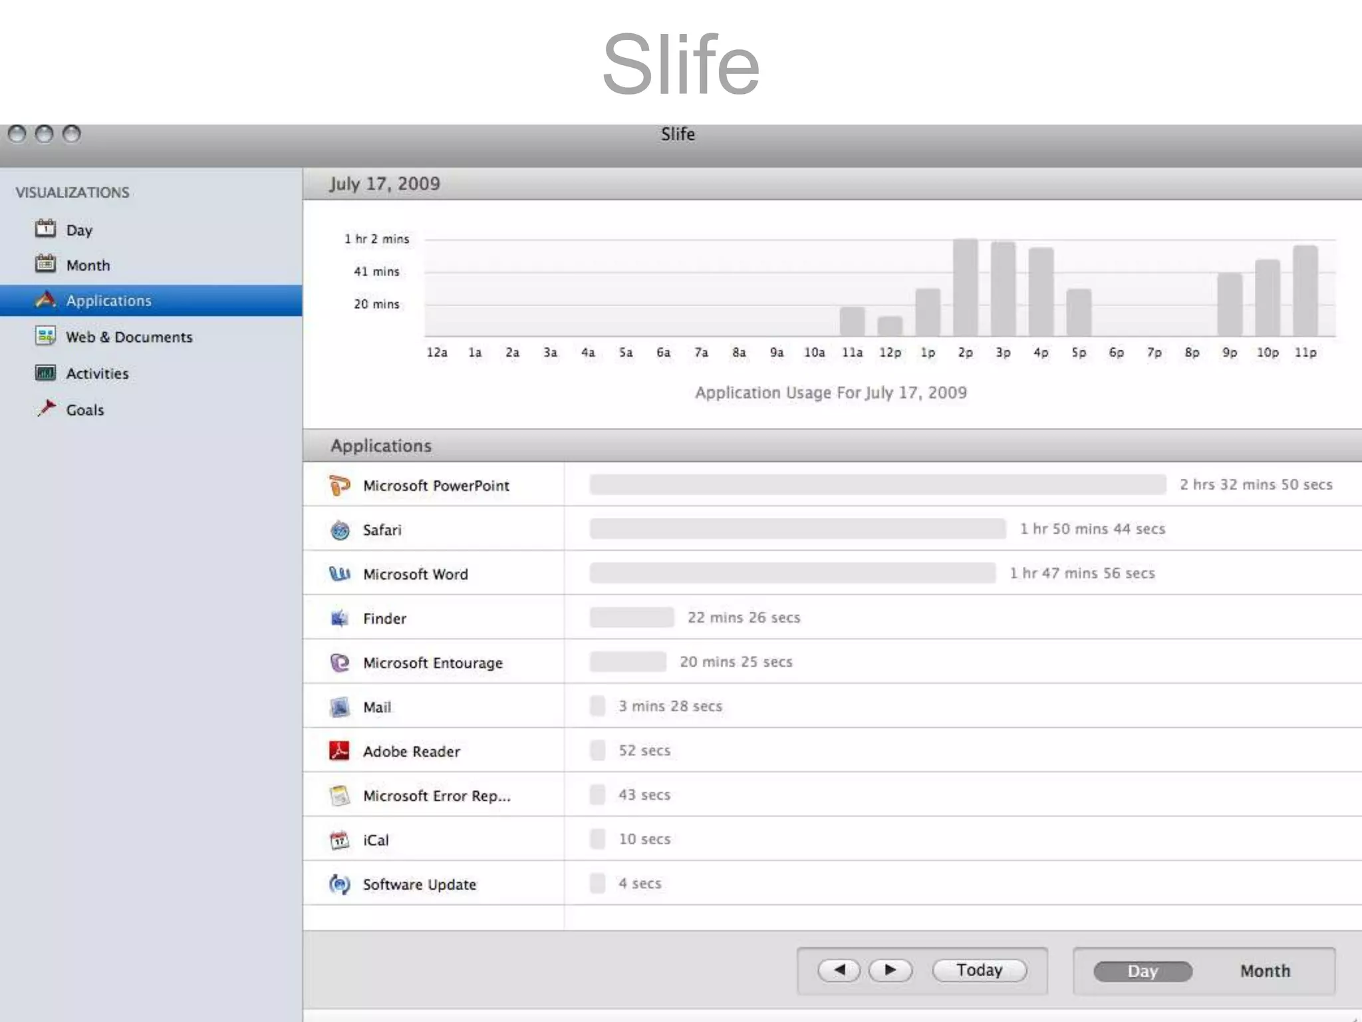Switch to Day view in bottom toggle
Viewport: 1362px width, 1022px height.
[x=1143, y=971]
